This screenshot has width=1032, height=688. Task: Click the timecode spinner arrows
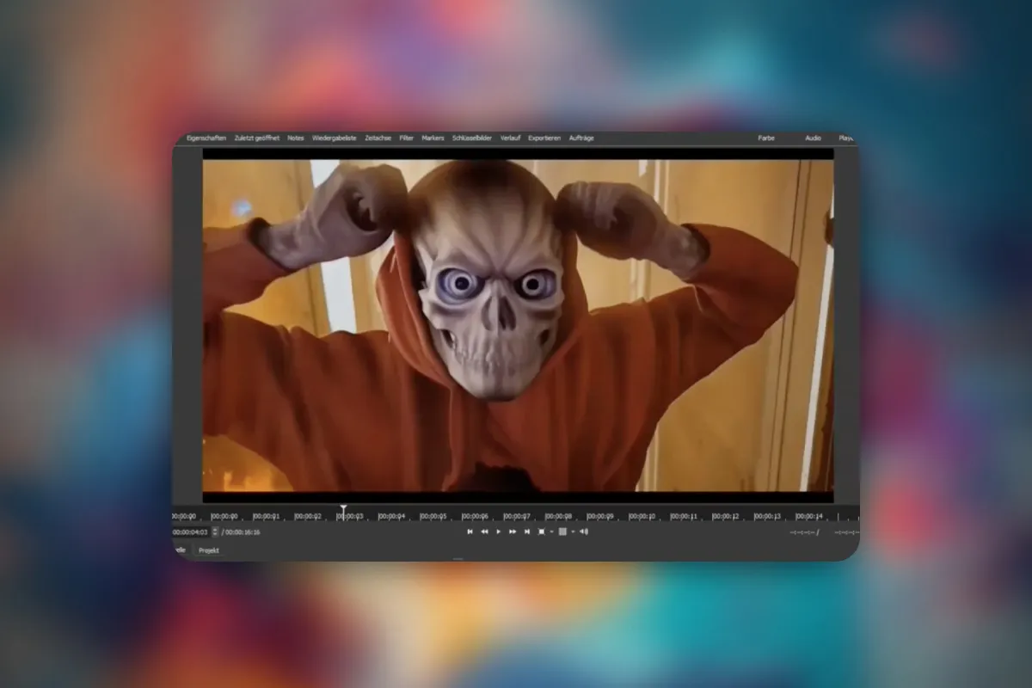pyautogui.click(x=215, y=532)
